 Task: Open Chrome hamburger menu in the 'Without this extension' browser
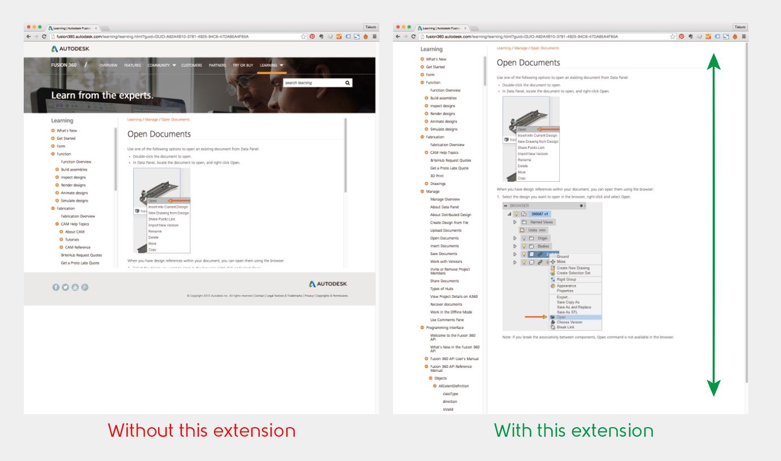pos(373,36)
